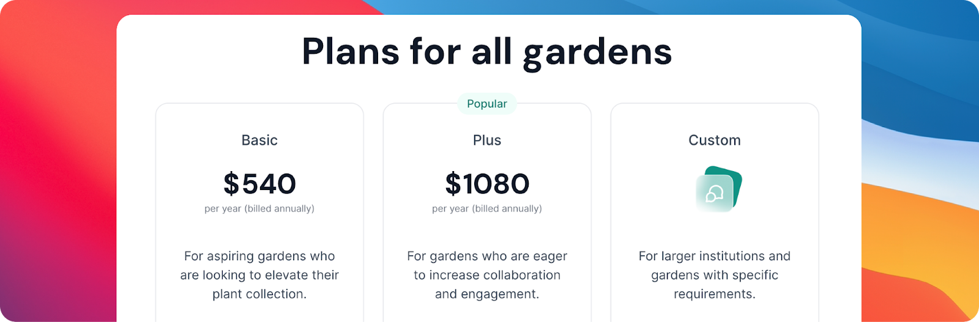The height and width of the screenshot is (322, 979).
Task: Click the Basic plan description about aspiring gardens
Action: pyautogui.click(x=259, y=266)
